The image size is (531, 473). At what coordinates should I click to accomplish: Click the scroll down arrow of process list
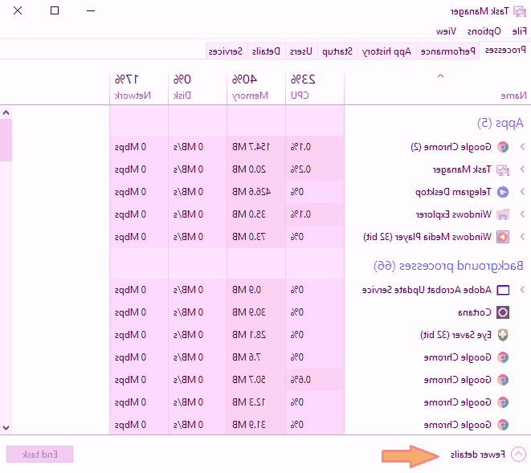pyautogui.click(x=6, y=428)
